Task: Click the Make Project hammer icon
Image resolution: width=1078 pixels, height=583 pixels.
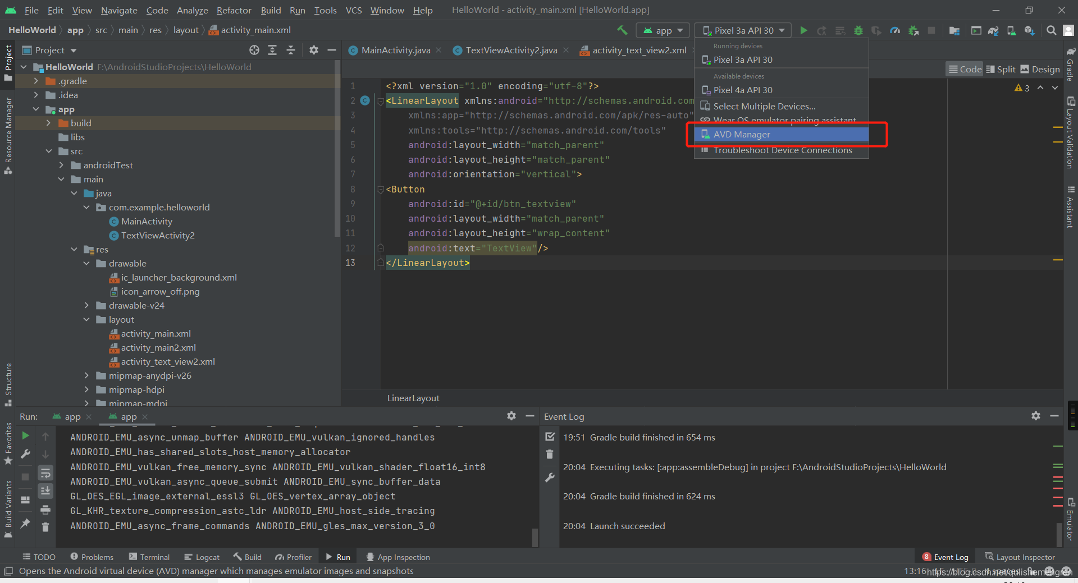Action: (x=622, y=30)
